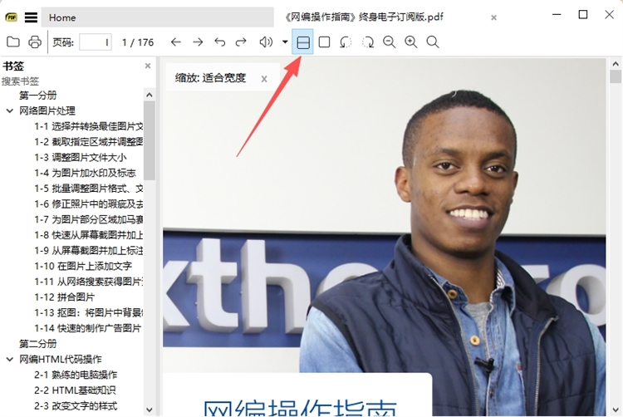Click document scroll down arrow
This screenshot has height=417, width=623.
coord(616,410)
